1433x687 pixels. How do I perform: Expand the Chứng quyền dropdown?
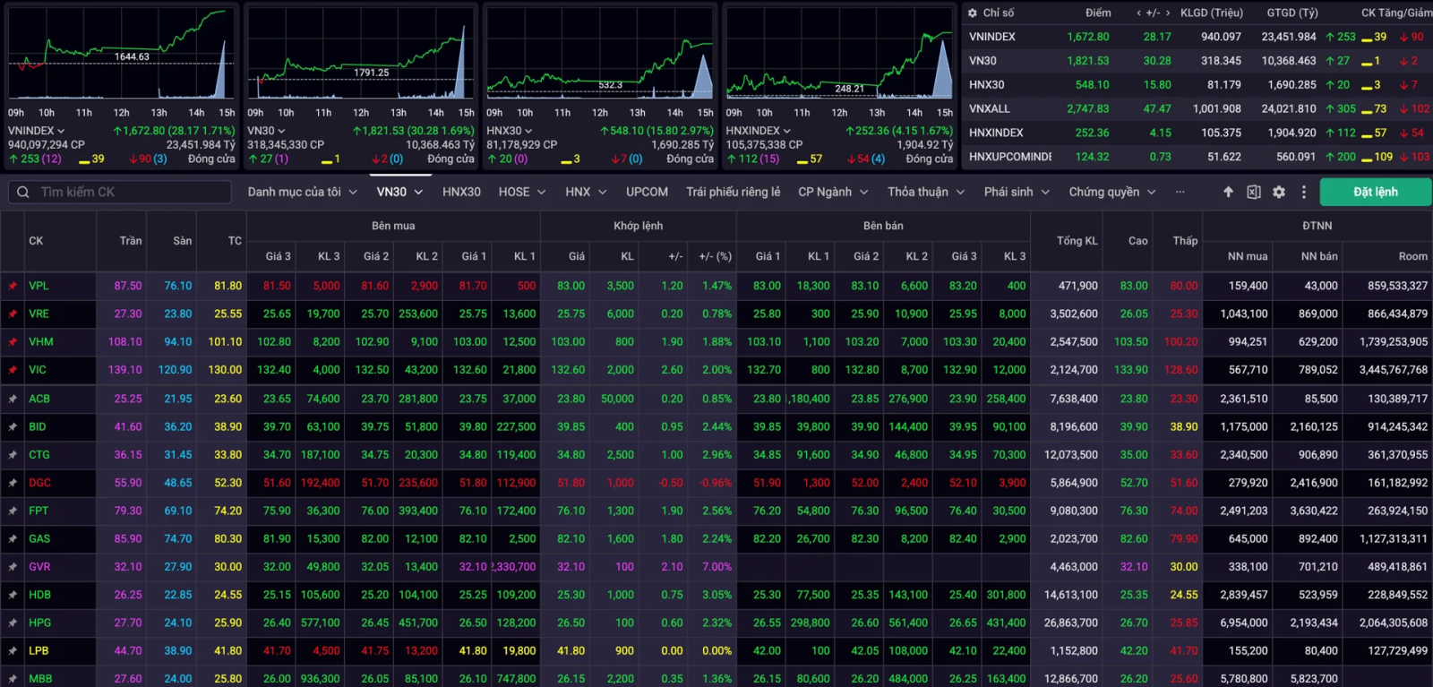click(x=1111, y=192)
